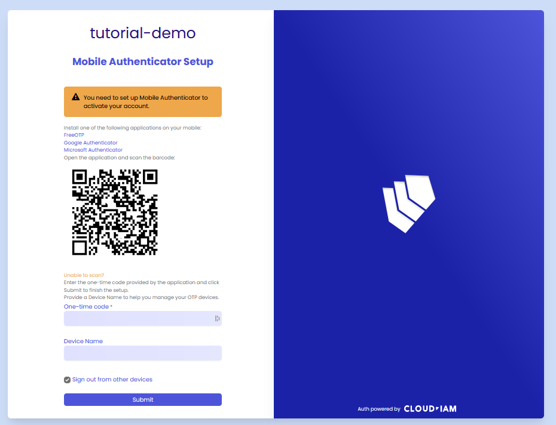Click the Cloud-IAM shield logo
Viewport: 556px width, 425px height.
pyautogui.click(x=409, y=204)
